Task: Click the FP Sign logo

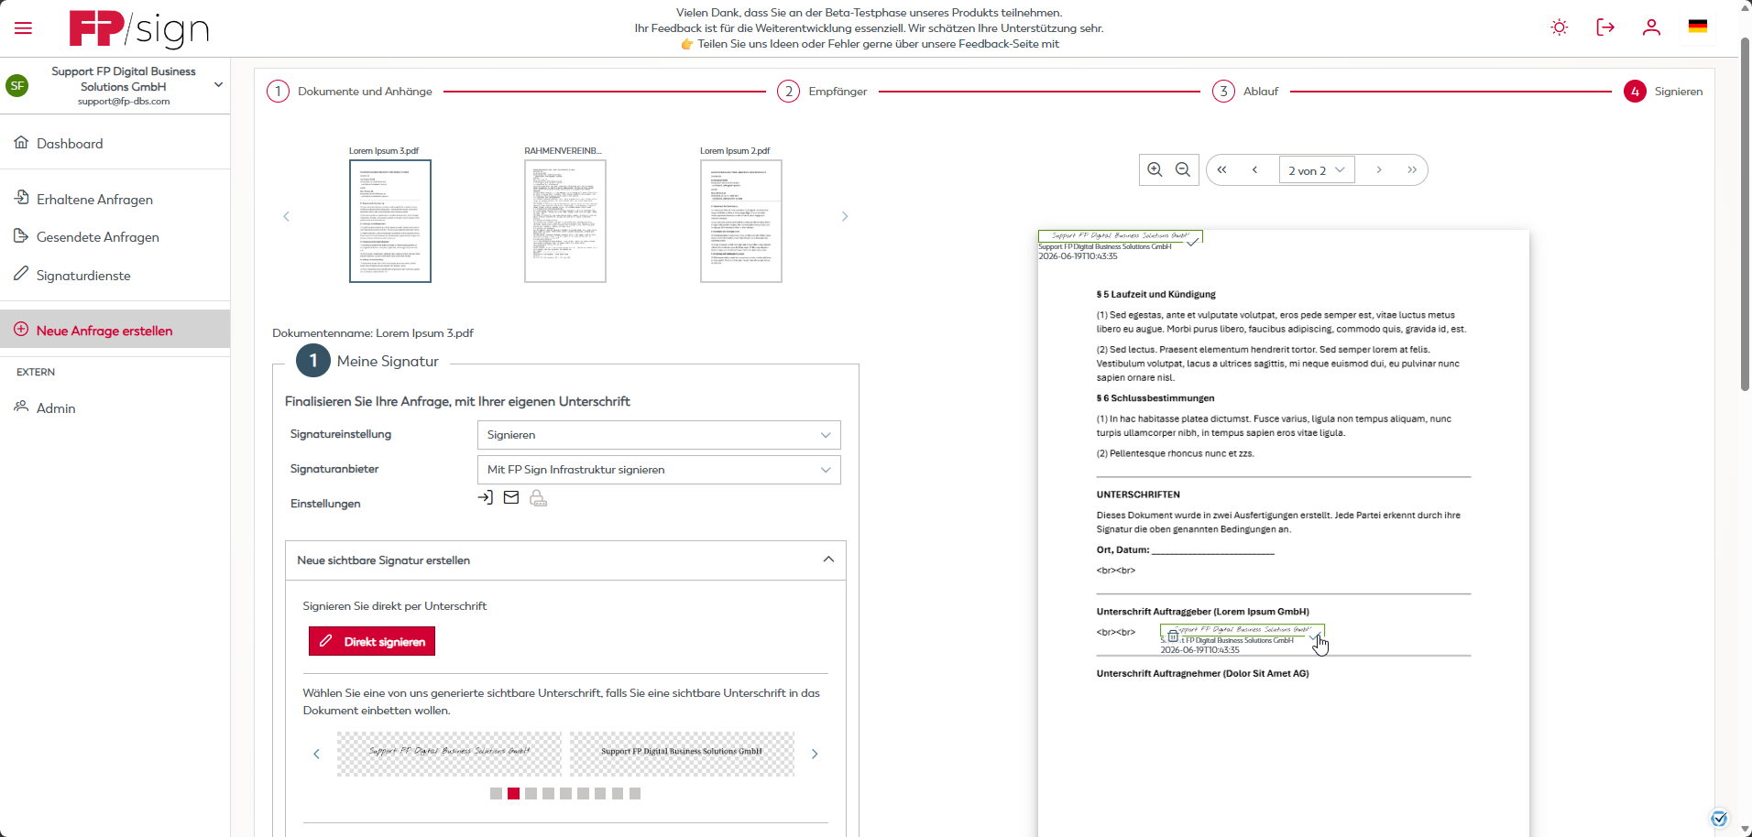Action: click(139, 28)
